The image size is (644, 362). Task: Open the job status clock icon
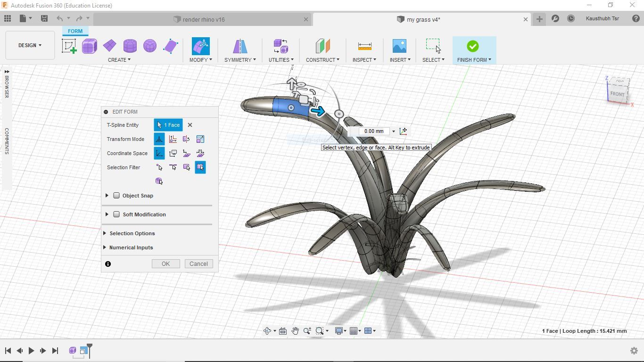571,18
